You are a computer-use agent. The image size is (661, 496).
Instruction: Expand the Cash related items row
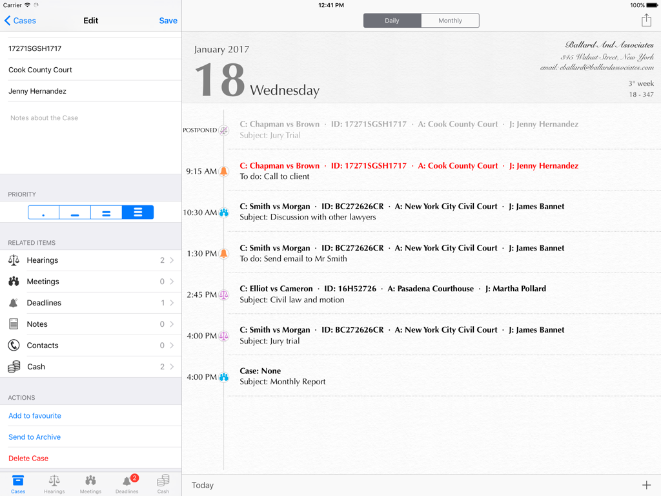90,366
